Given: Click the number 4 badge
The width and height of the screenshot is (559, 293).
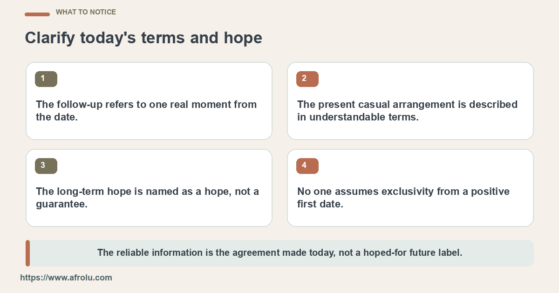Looking at the screenshot, I should 307,166.
